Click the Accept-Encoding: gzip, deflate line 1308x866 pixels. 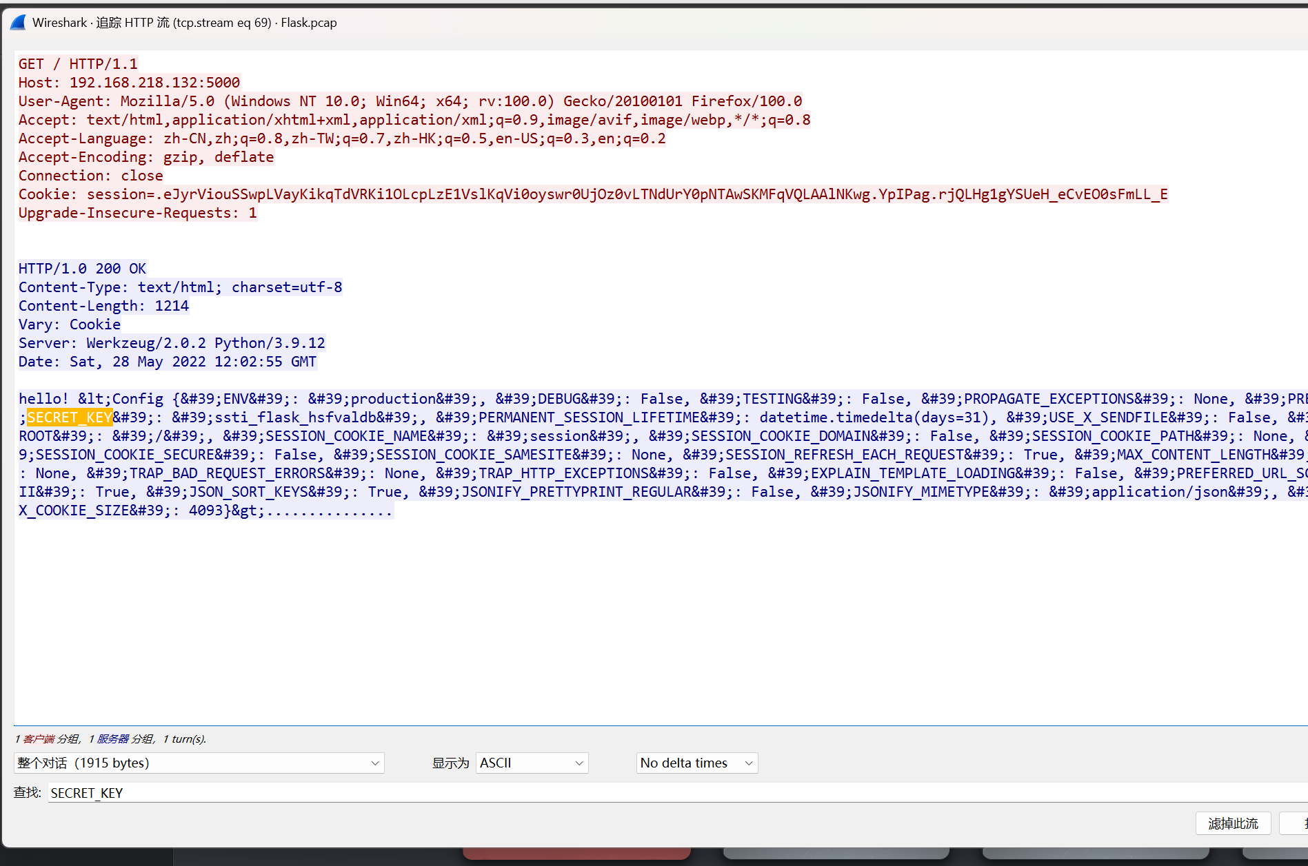pyautogui.click(x=145, y=157)
